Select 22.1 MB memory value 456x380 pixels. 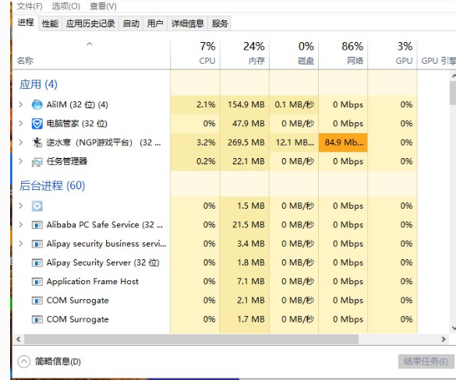[249, 161]
